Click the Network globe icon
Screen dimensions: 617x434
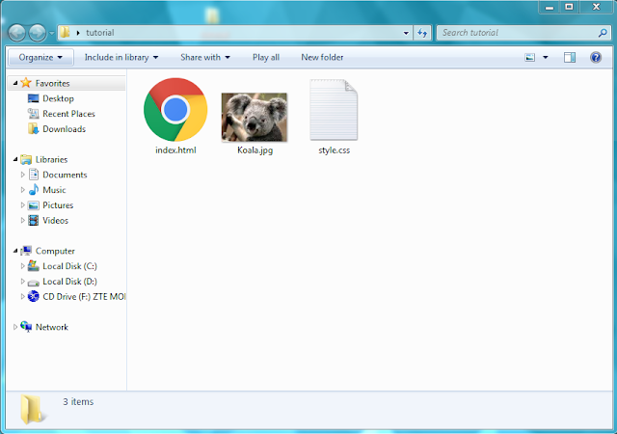26,327
